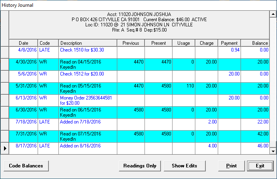Click the Show Edits button

185,166
